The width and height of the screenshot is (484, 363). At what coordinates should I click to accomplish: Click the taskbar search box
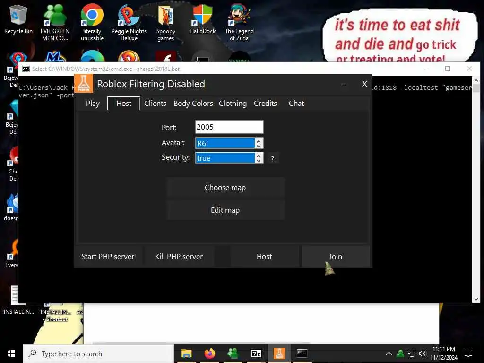click(98, 354)
